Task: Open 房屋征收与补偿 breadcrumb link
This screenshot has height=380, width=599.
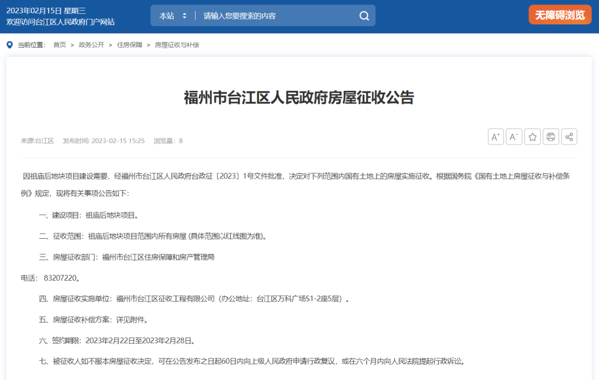Action: coord(177,45)
